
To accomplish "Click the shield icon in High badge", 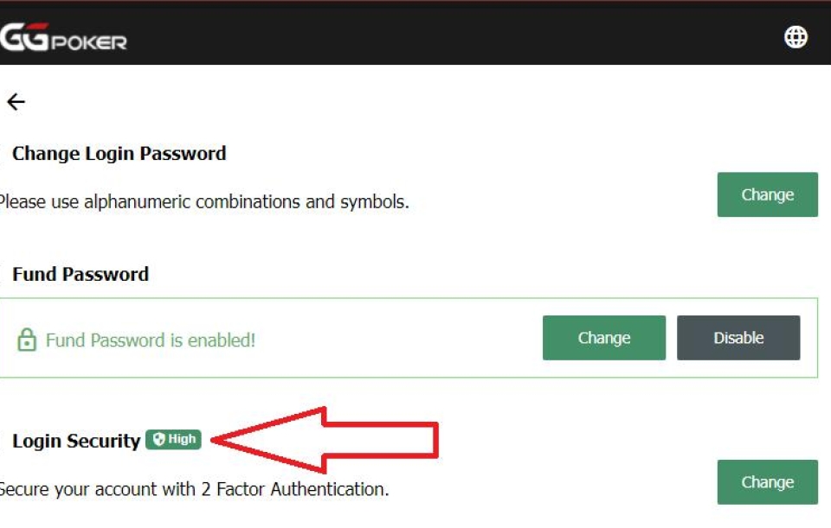I will coord(158,439).
